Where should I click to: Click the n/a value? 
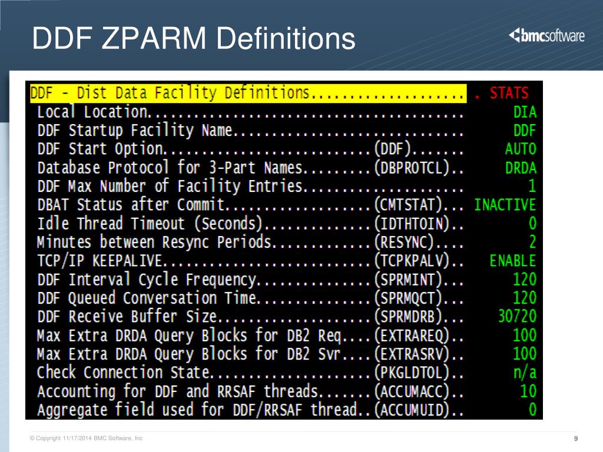(x=525, y=373)
